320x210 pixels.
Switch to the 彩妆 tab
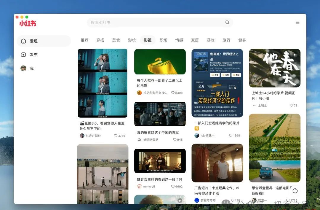pos(132,40)
